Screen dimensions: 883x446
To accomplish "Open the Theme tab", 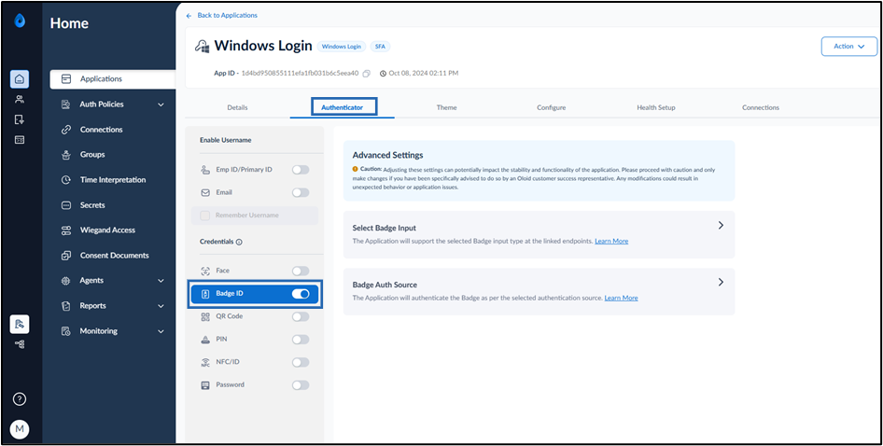I will pos(446,107).
